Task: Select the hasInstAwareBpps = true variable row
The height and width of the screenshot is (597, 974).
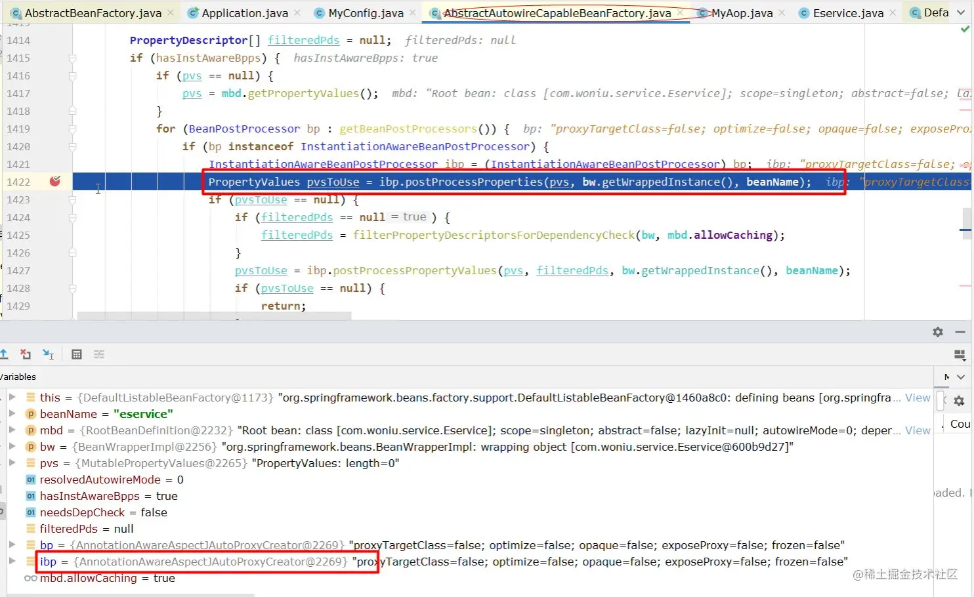Action: [469, 496]
